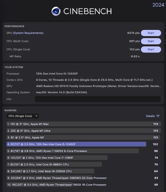The width and height of the screenshot is (166, 192).
Task: Click the Cinebench sphere logo icon
Action: 56,11
